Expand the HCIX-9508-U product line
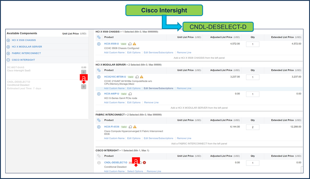Screen dimensions: 310x179 (x=99, y=44)
